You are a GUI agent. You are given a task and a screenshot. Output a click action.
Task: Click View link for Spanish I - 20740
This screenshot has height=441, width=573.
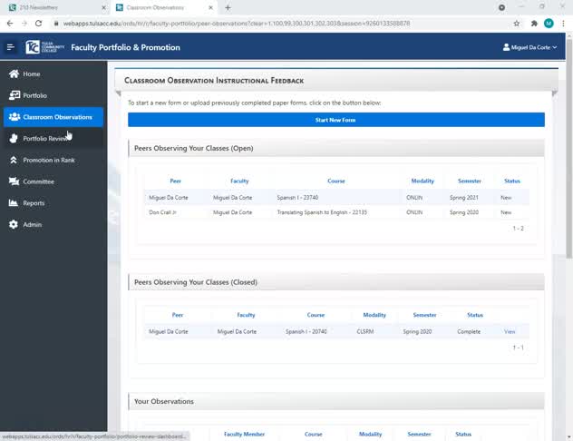(x=510, y=332)
